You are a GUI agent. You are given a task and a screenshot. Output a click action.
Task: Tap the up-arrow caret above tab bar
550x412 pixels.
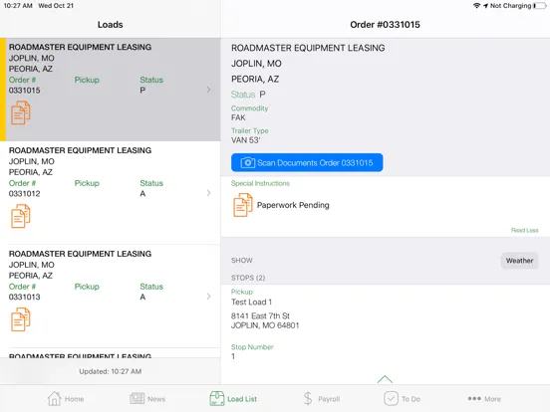point(385,379)
